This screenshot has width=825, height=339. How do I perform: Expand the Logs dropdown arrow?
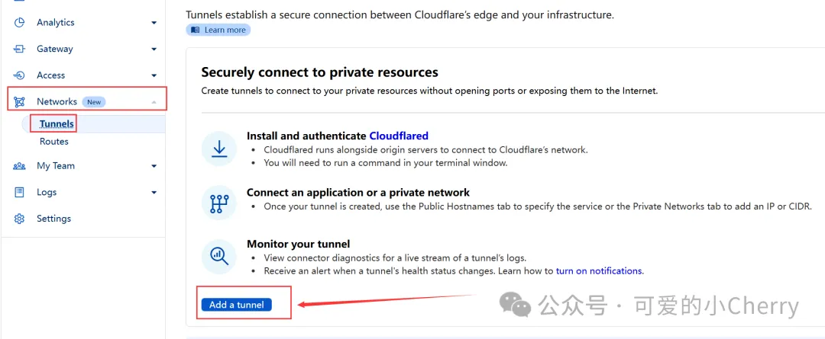154,192
